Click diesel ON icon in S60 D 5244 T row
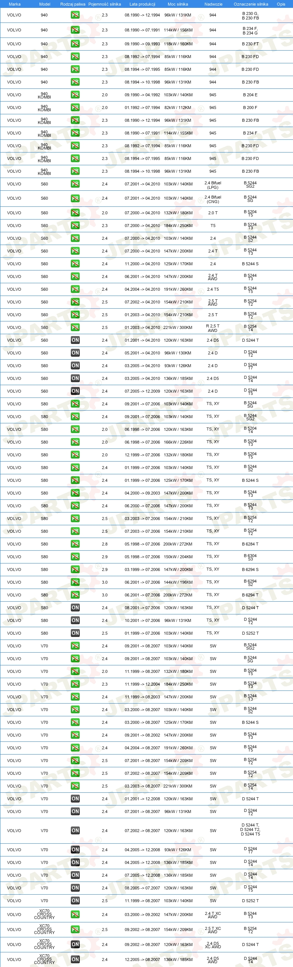This screenshot has height=967, width=293. (75, 340)
